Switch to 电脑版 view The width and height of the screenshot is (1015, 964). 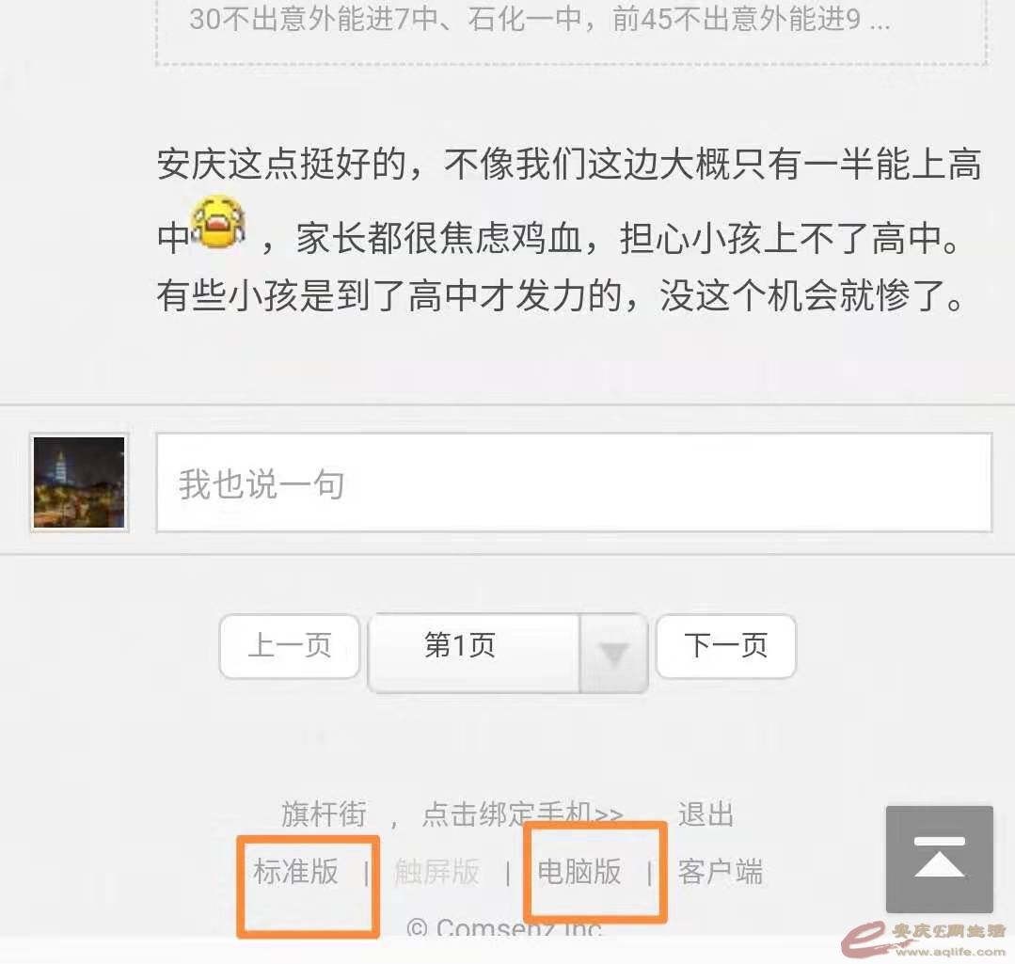[579, 871]
